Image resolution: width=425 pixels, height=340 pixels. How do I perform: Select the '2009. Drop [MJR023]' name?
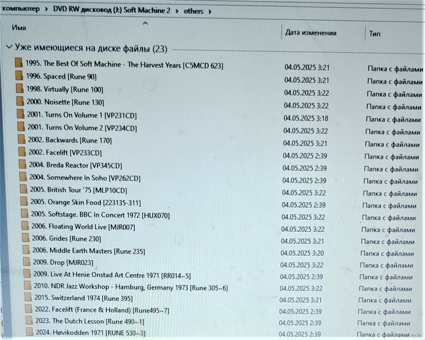pos(63,262)
